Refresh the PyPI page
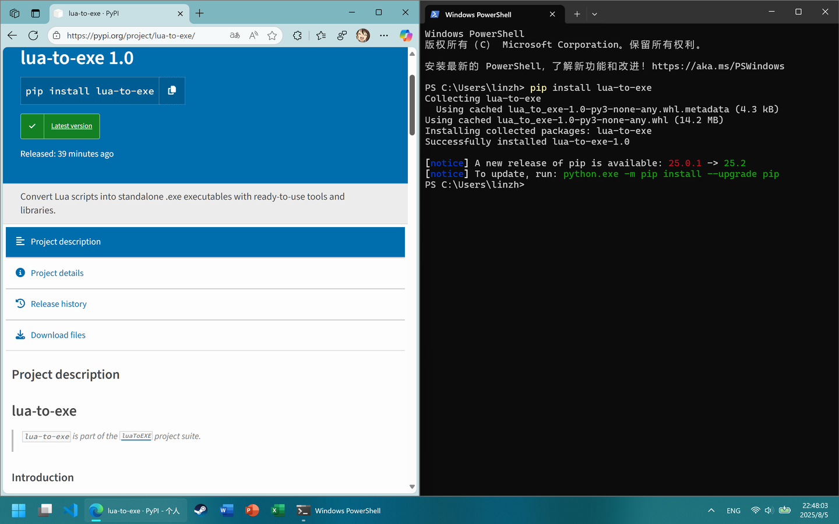This screenshot has height=524, width=839. click(x=33, y=36)
